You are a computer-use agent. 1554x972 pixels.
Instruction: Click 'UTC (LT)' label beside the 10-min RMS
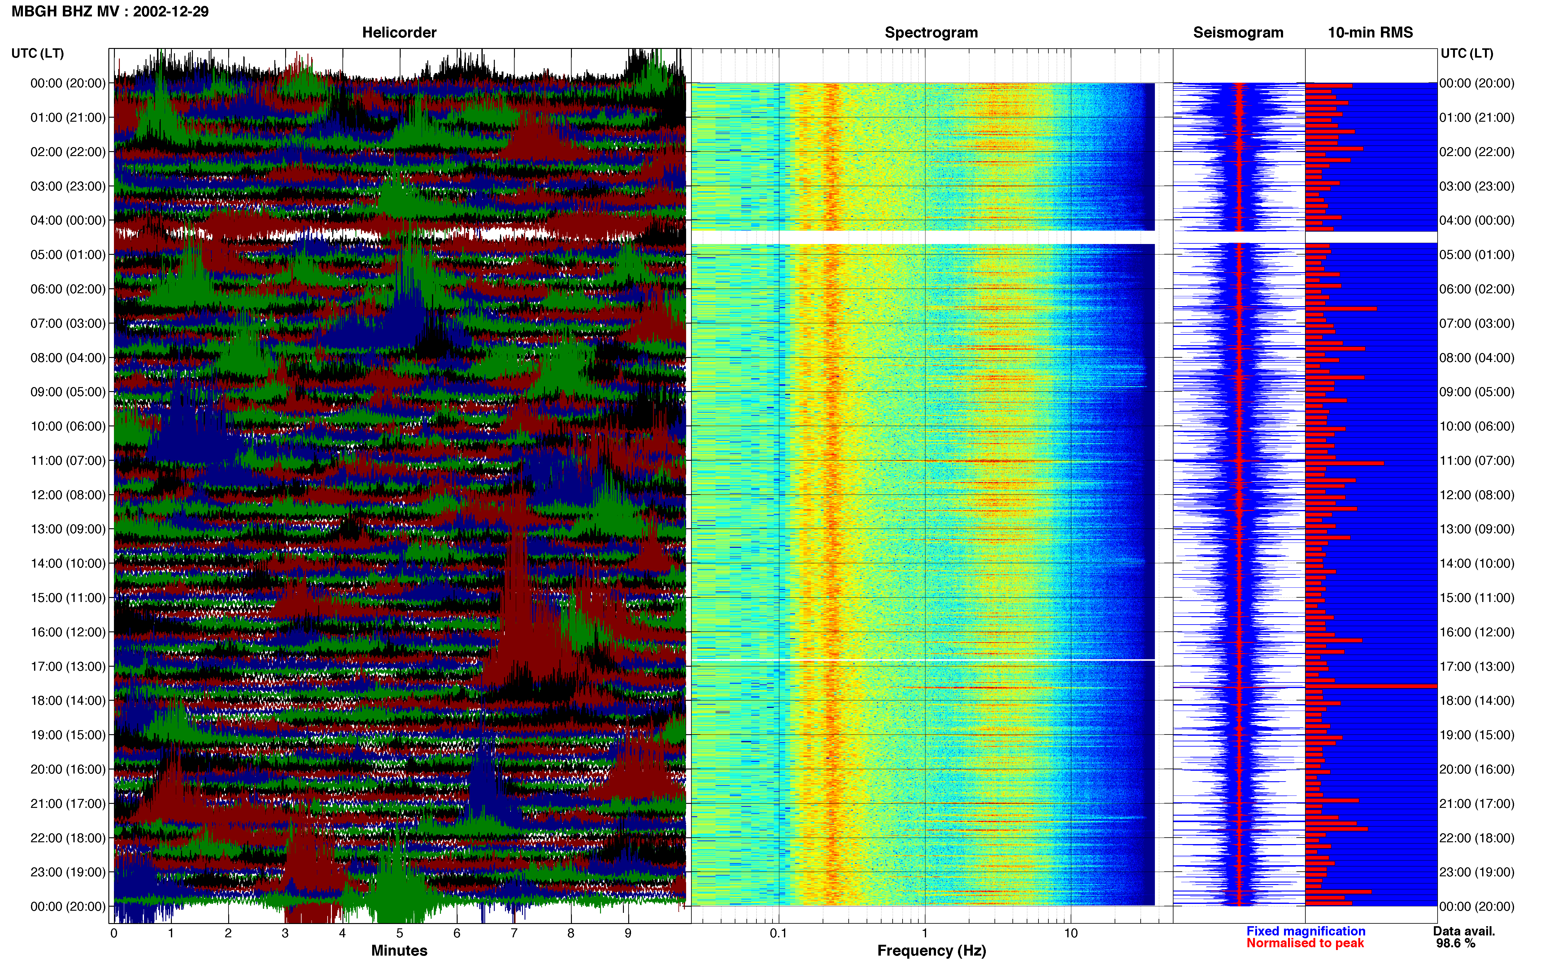[1467, 53]
